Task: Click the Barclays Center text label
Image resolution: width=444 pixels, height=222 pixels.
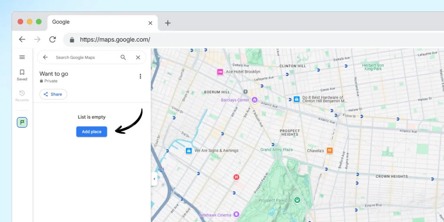Action: [235, 100]
